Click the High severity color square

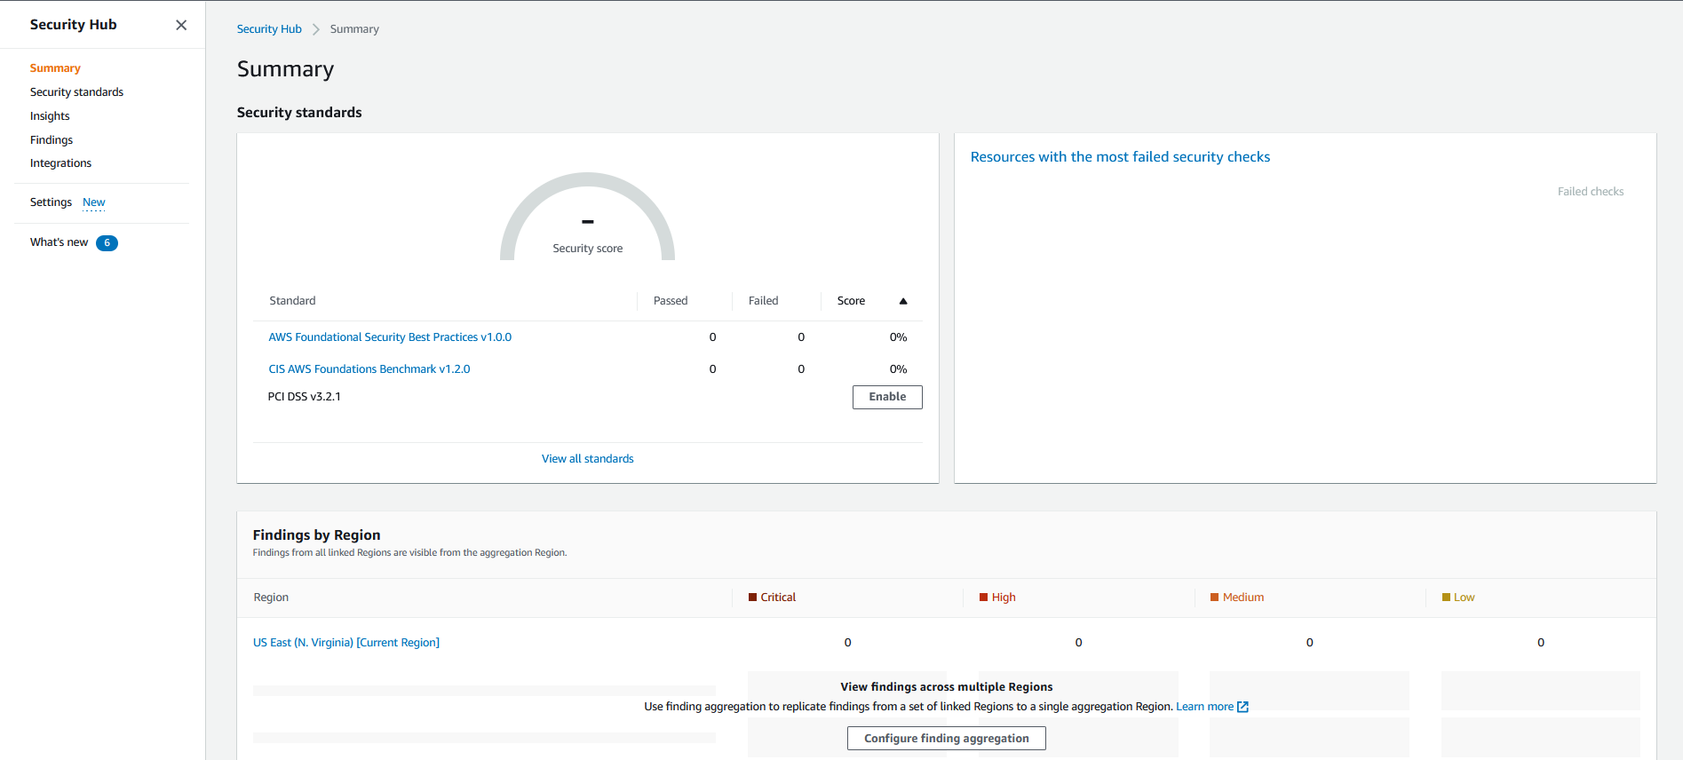point(983,598)
